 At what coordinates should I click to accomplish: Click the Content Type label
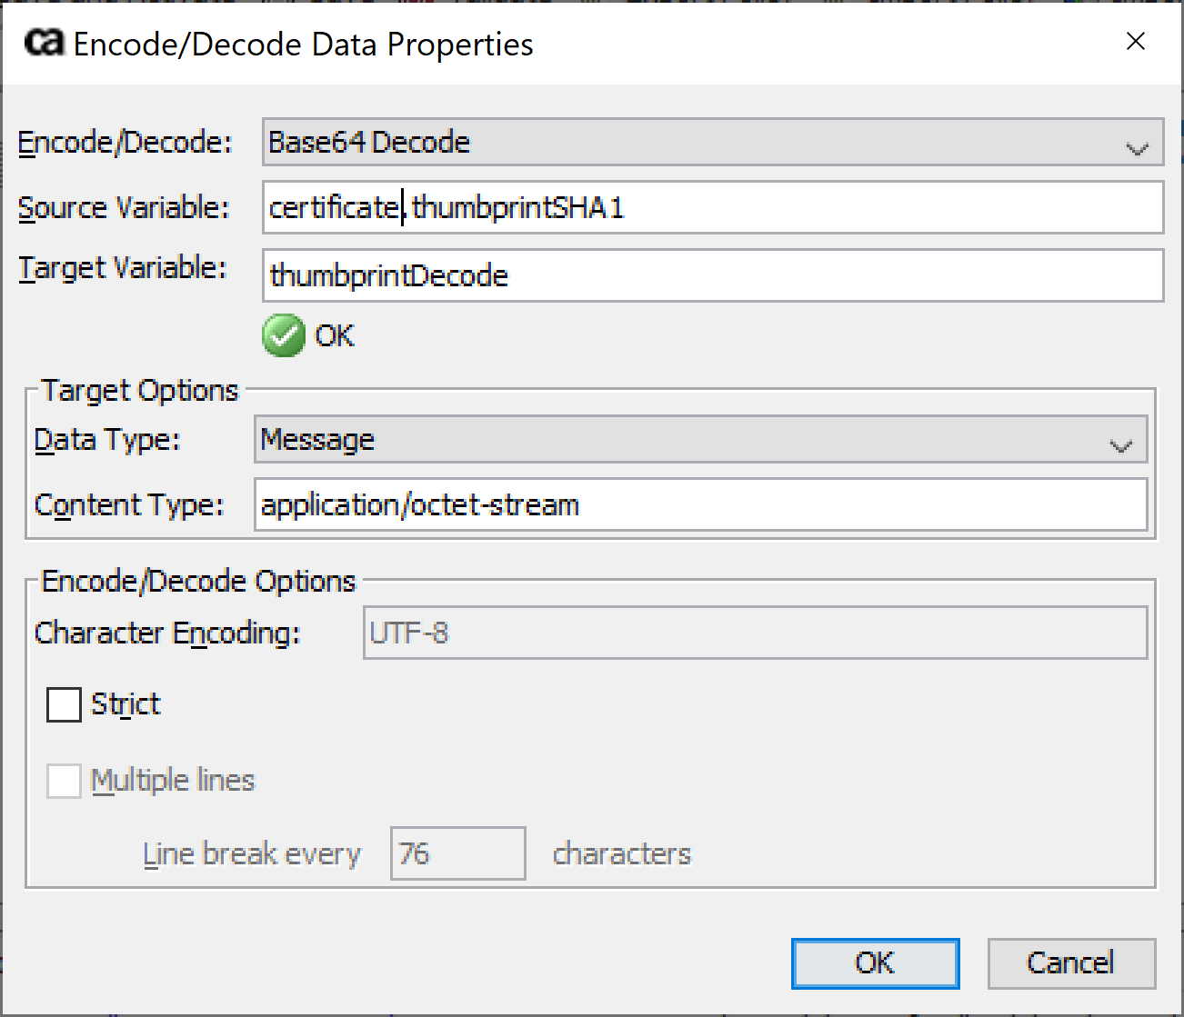click(129, 505)
